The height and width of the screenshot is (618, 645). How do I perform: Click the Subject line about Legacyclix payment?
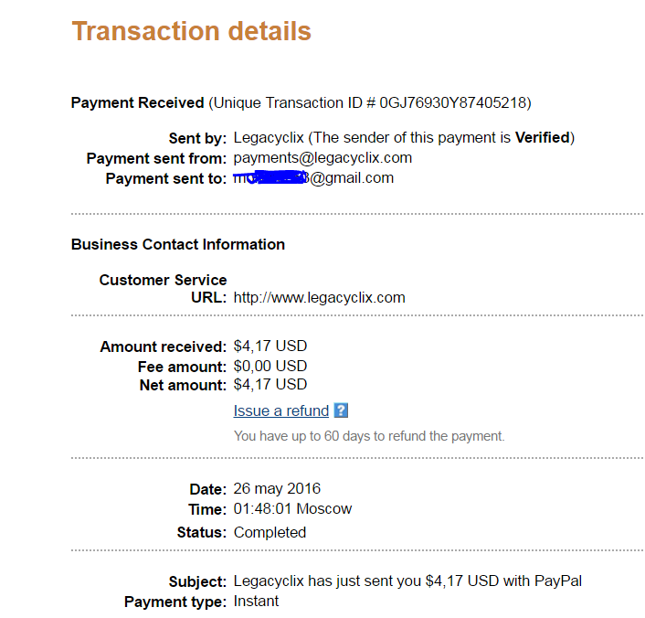pyautogui.click(x=407, y=581)
